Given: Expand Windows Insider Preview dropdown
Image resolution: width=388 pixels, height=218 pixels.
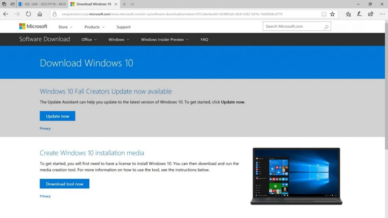Looking at the screenshot, I should (165, 39).
